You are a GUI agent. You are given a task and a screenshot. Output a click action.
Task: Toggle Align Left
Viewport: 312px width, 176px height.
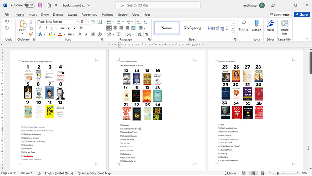[x=109, y=28]
